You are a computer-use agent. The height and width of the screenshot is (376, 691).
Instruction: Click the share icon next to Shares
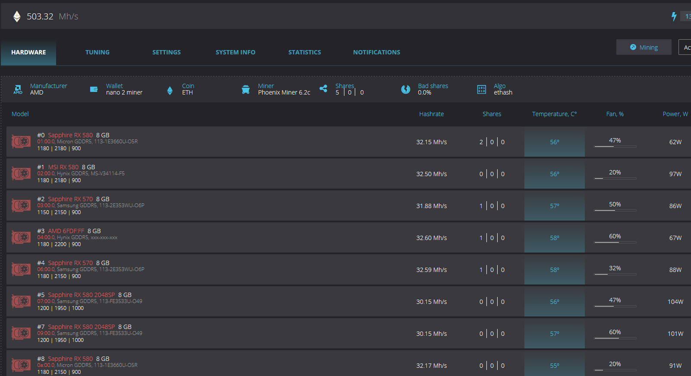click(323, 88)
